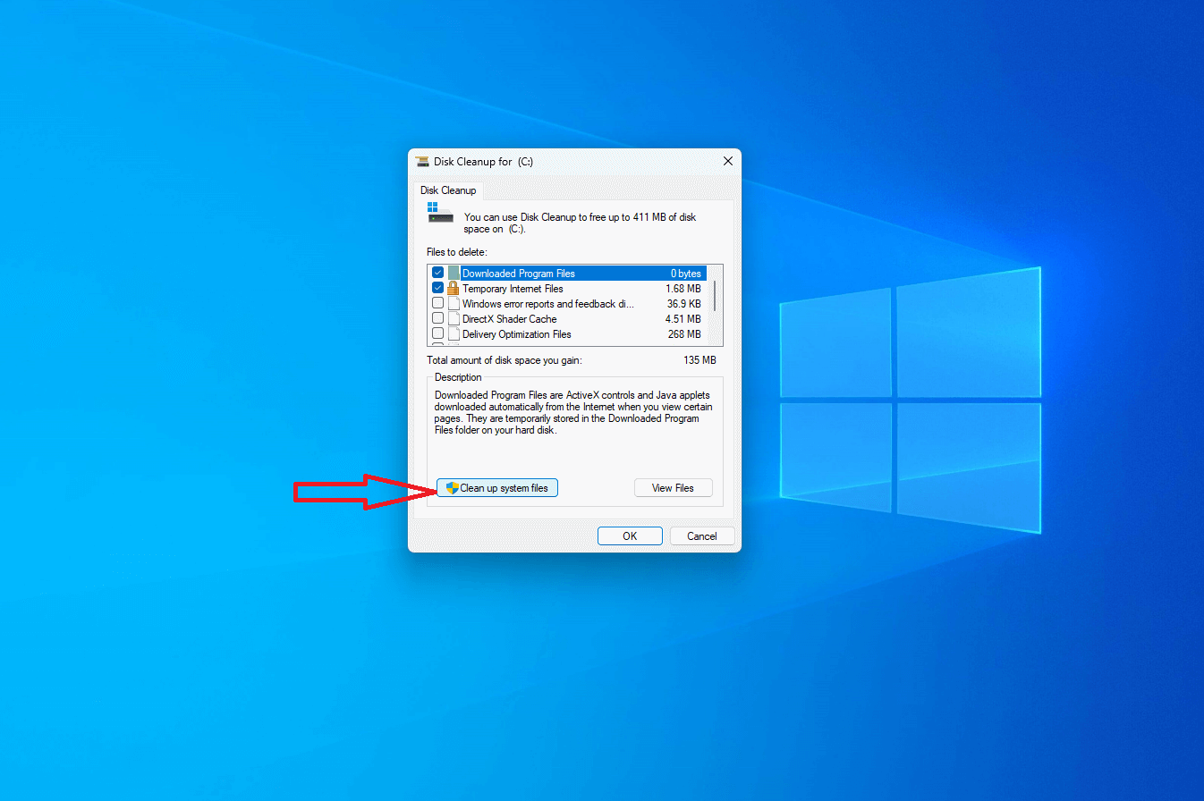Uncheck the Downloaded Program Files checkbox
The image size is (1204, 801).
[x=437, y=273]
